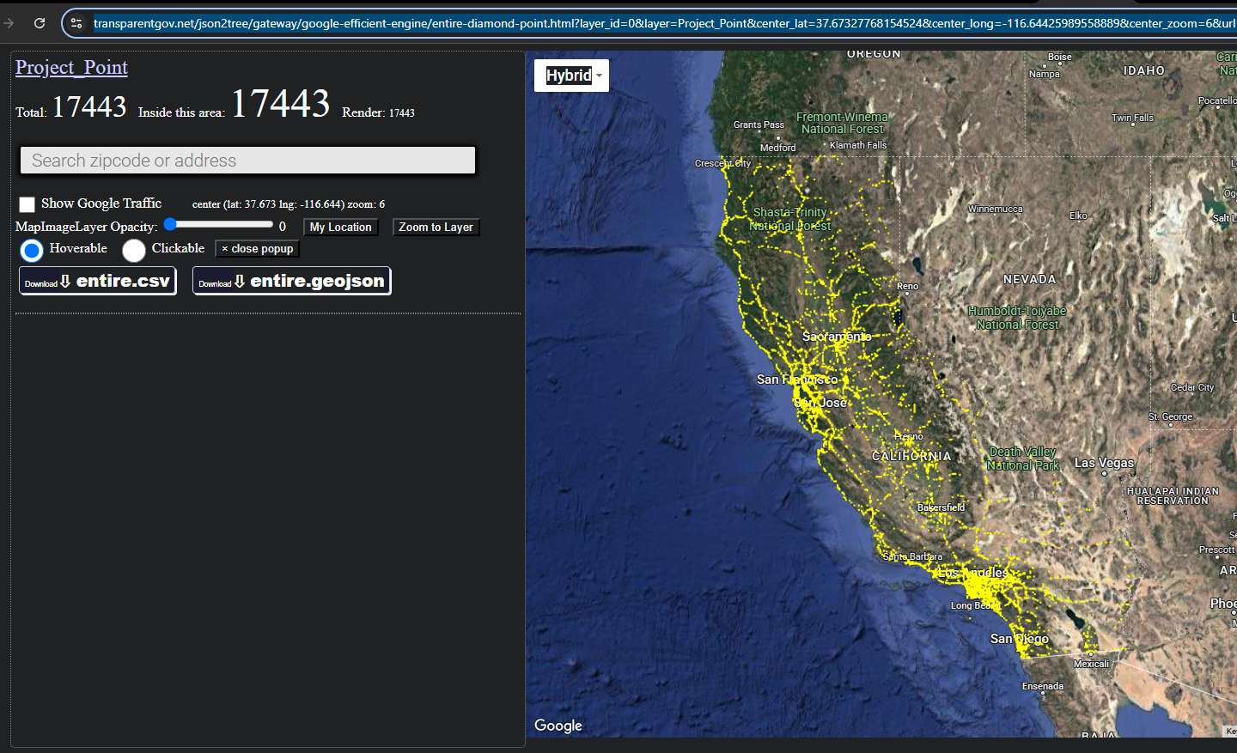Click the browser forward arrow

[9, 23]
